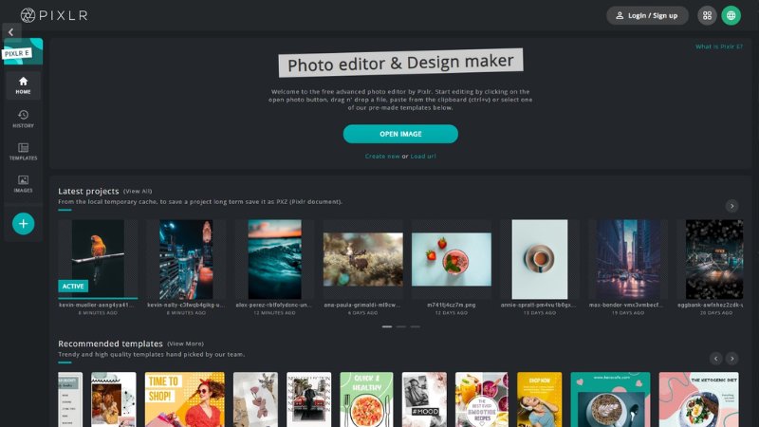Click the teal plus create-new button
Viewport: 759px width, 427px height.
point(23,224)
